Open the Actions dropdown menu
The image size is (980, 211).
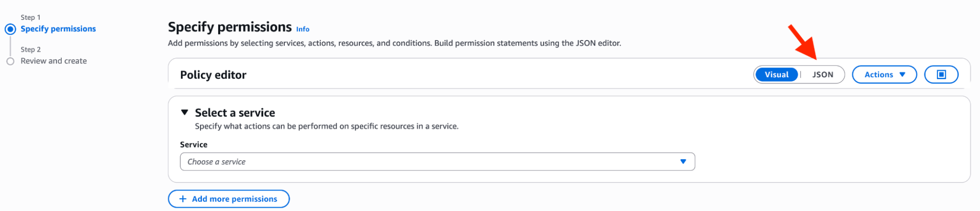pyautogui.click(x=884, y=75)
